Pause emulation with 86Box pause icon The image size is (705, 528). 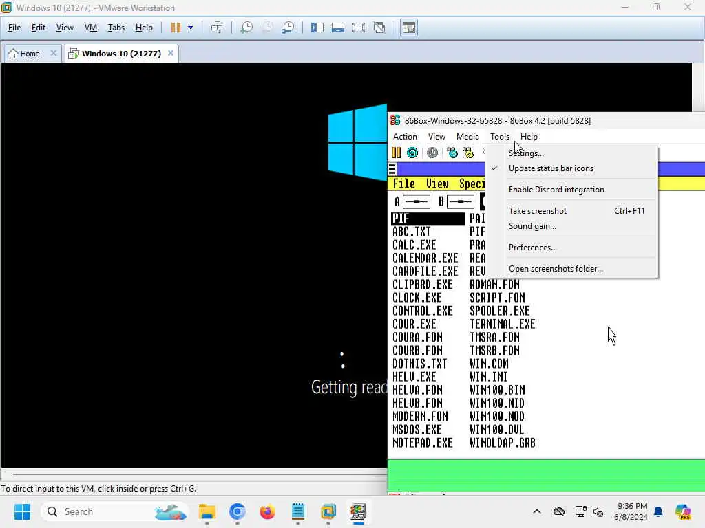(x=396, y=153)
